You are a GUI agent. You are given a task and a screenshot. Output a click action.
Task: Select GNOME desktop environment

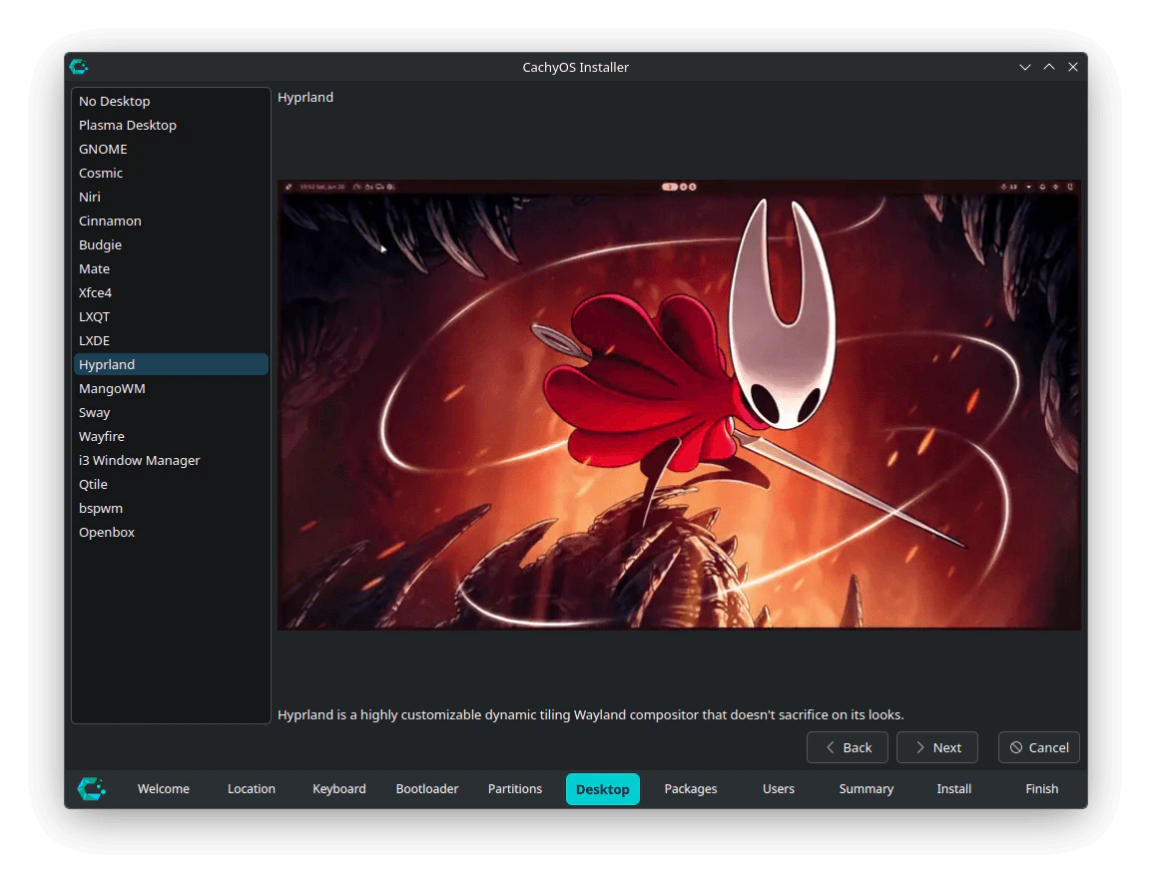coord(171,149)
